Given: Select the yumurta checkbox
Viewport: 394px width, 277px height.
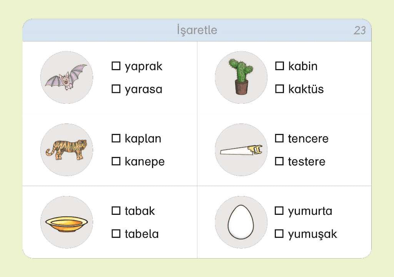Looking at the screenshot, I should tap(279, 211).
